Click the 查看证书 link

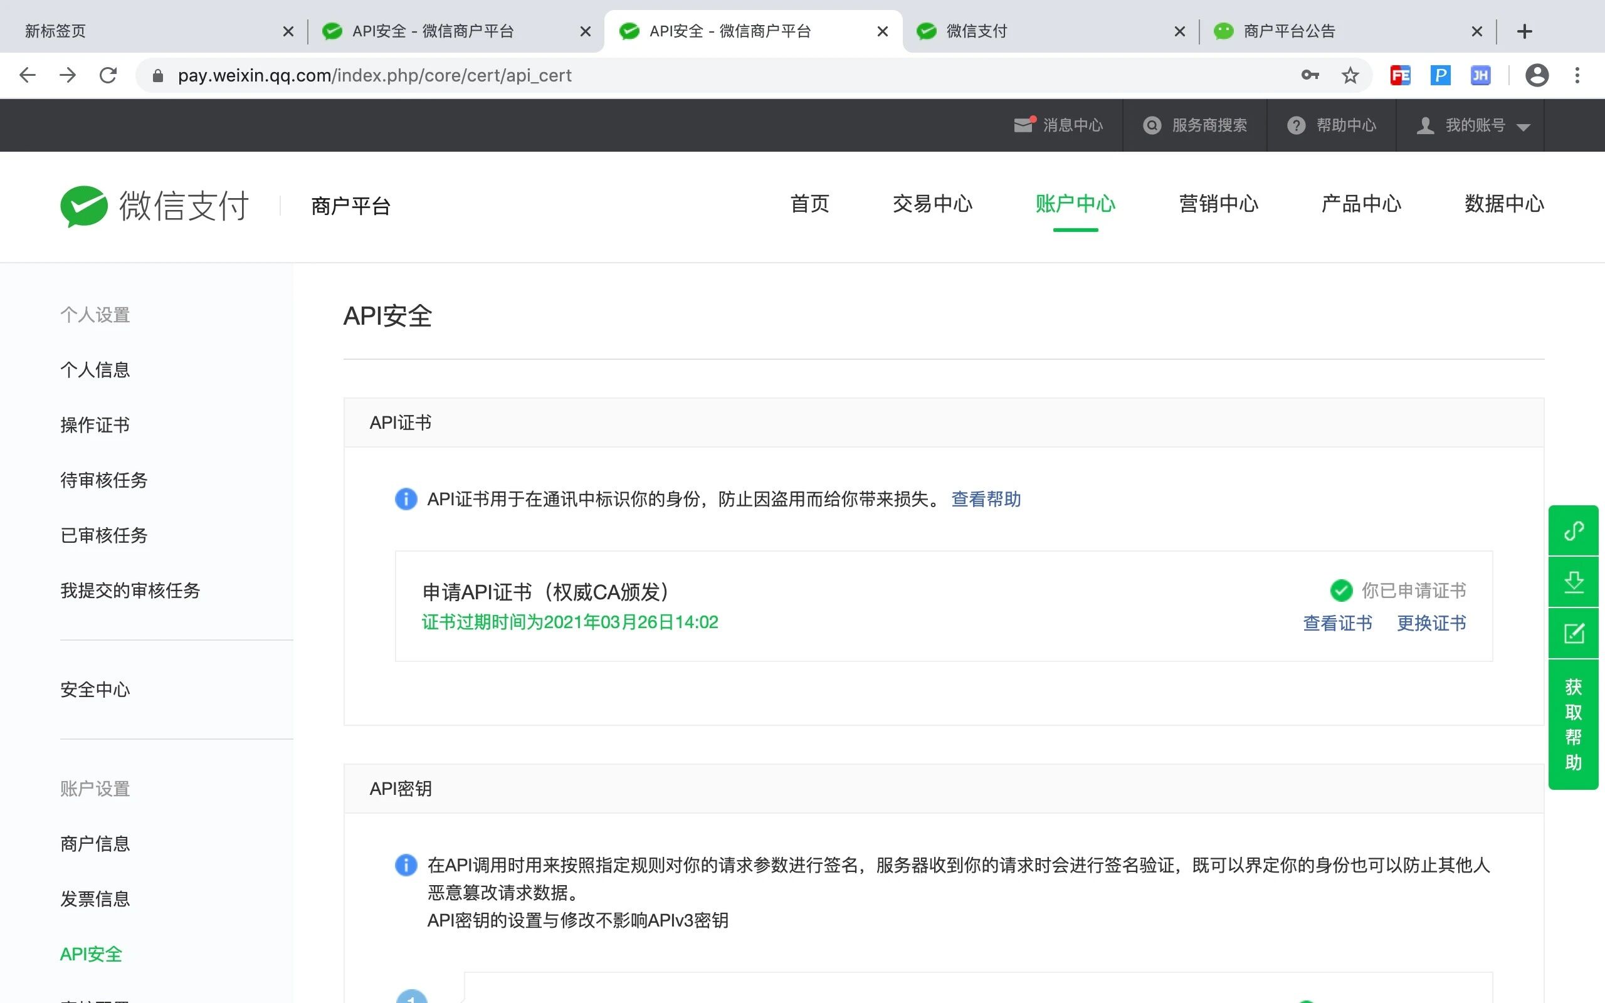point(1337,623)
